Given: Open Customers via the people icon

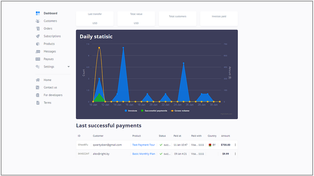Looking at the screenshot, I should point(38,21).
